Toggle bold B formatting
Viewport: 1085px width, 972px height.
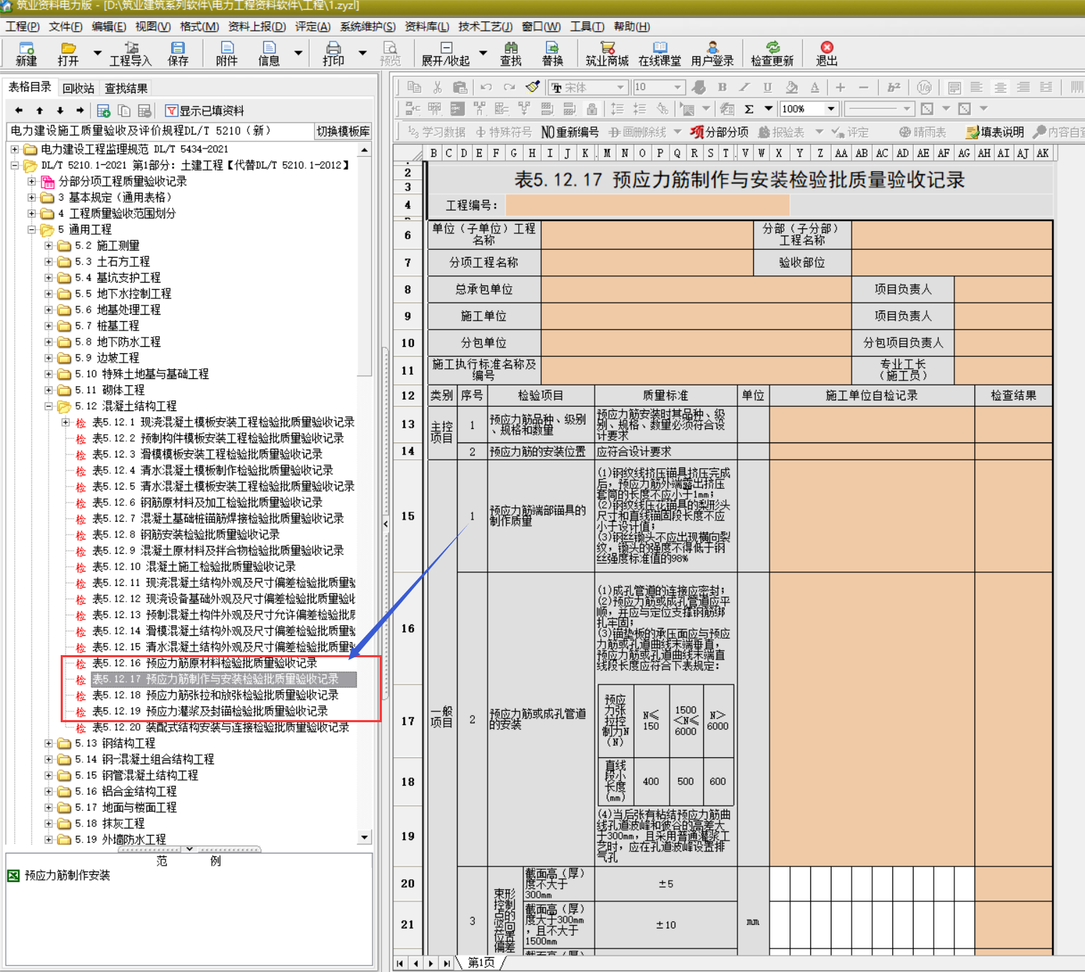pyautogui.click(x=722, y=87)
